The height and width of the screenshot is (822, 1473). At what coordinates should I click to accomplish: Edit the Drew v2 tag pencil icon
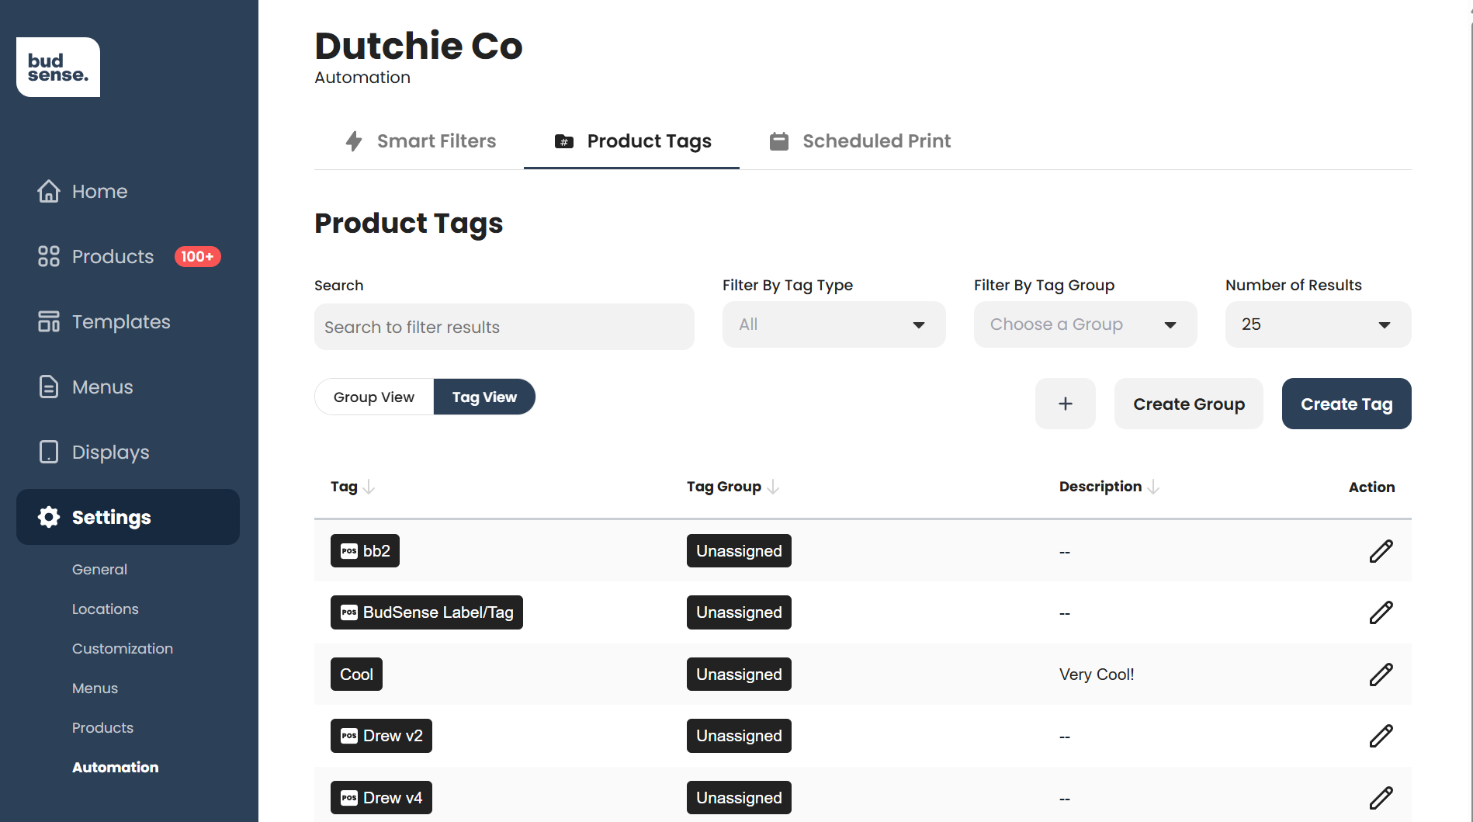click(x=1381, y=736)
